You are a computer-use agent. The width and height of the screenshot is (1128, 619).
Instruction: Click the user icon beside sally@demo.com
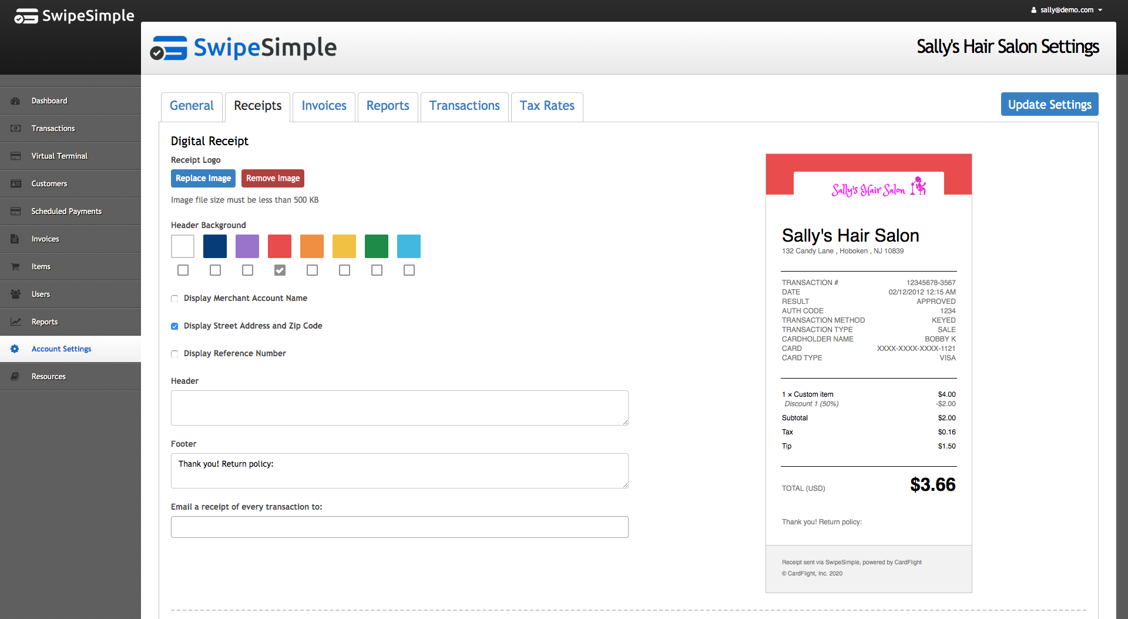tap(1034, 10)
